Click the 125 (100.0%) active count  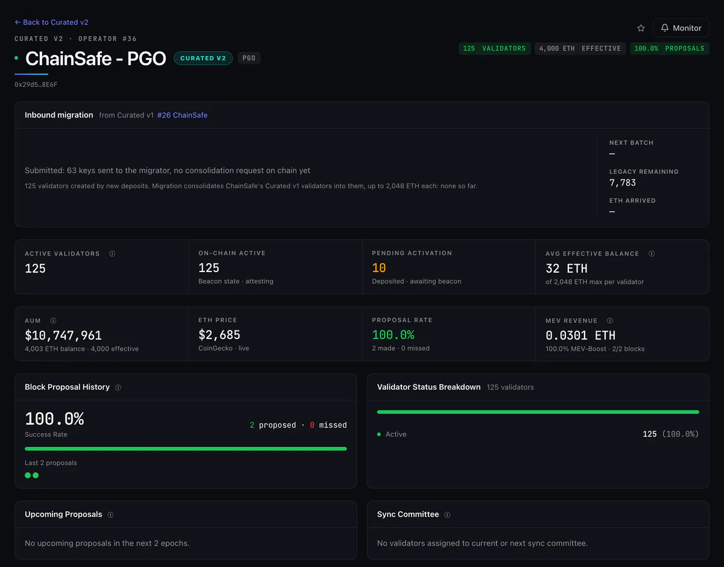[x=671, y=434]
